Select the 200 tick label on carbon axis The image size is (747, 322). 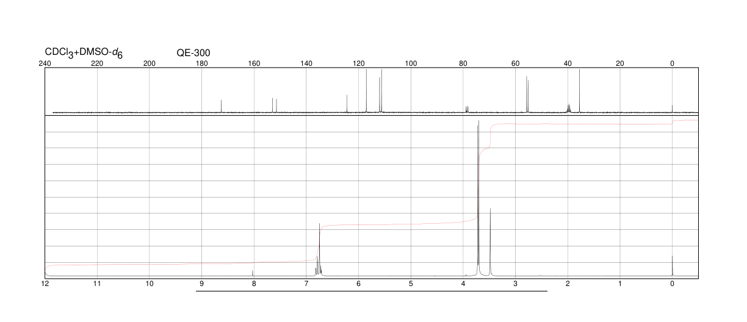coord(150,63)
